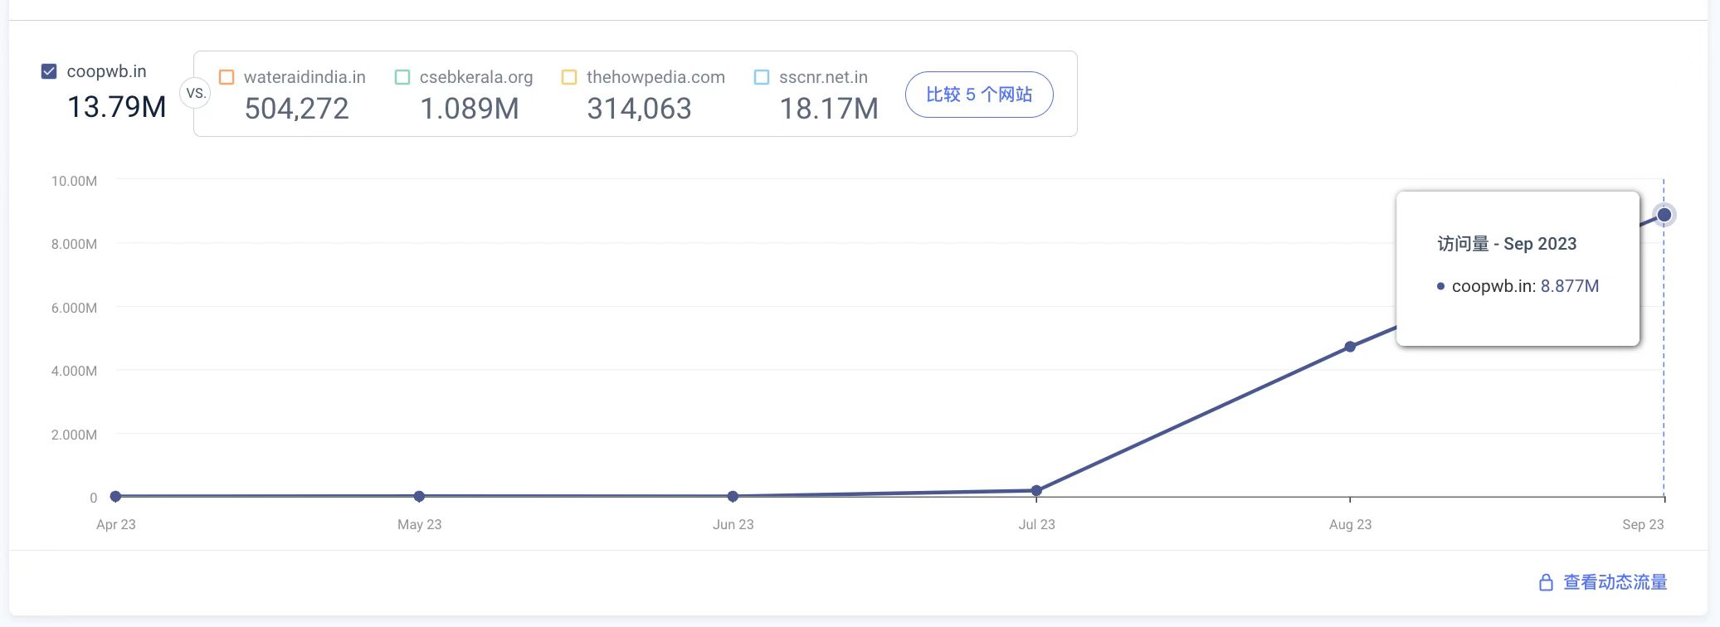Click the Jun 23 data point
Screen dimensions: 1720x627
click(733, 496)
